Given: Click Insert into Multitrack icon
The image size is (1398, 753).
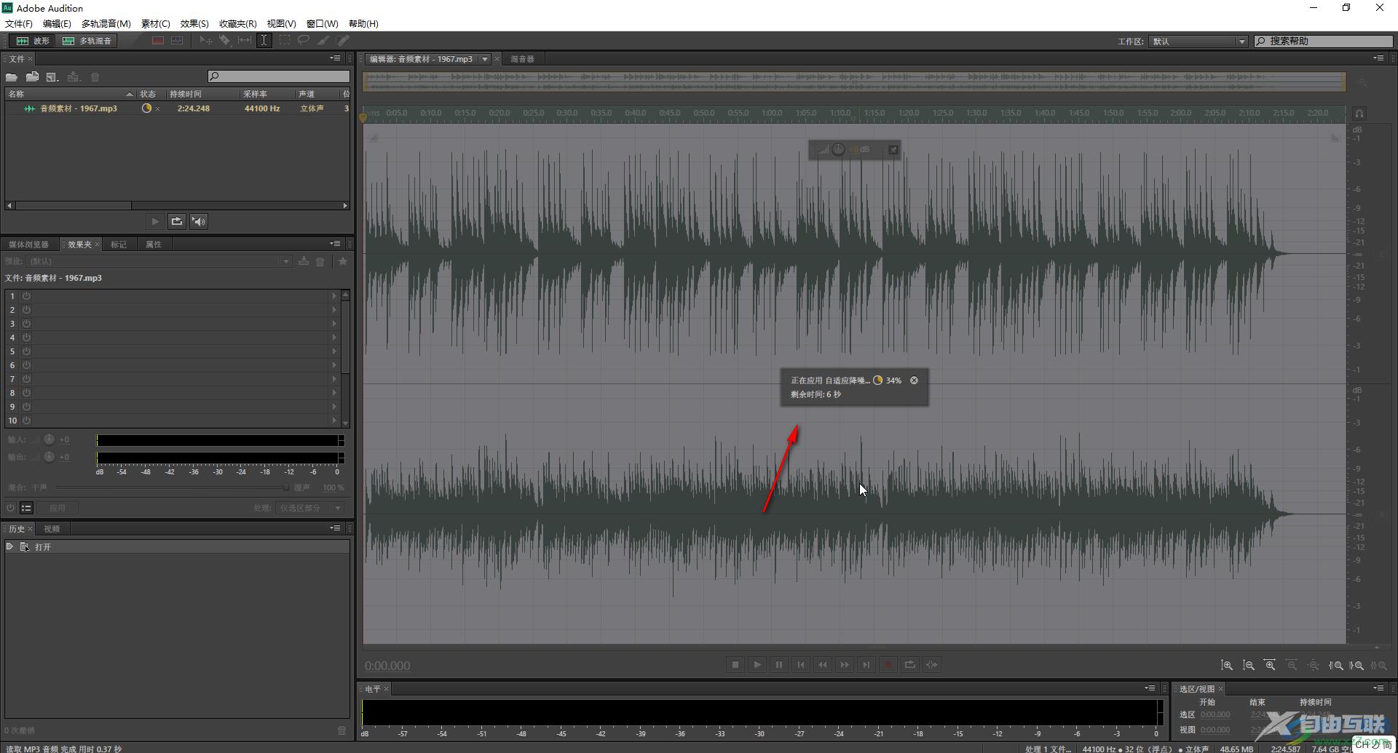Looking at the screenshot, I should click(73, 77).
